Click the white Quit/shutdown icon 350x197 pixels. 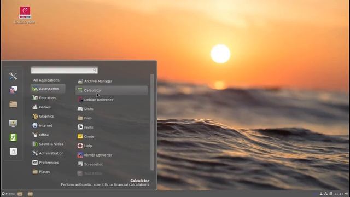13,152
